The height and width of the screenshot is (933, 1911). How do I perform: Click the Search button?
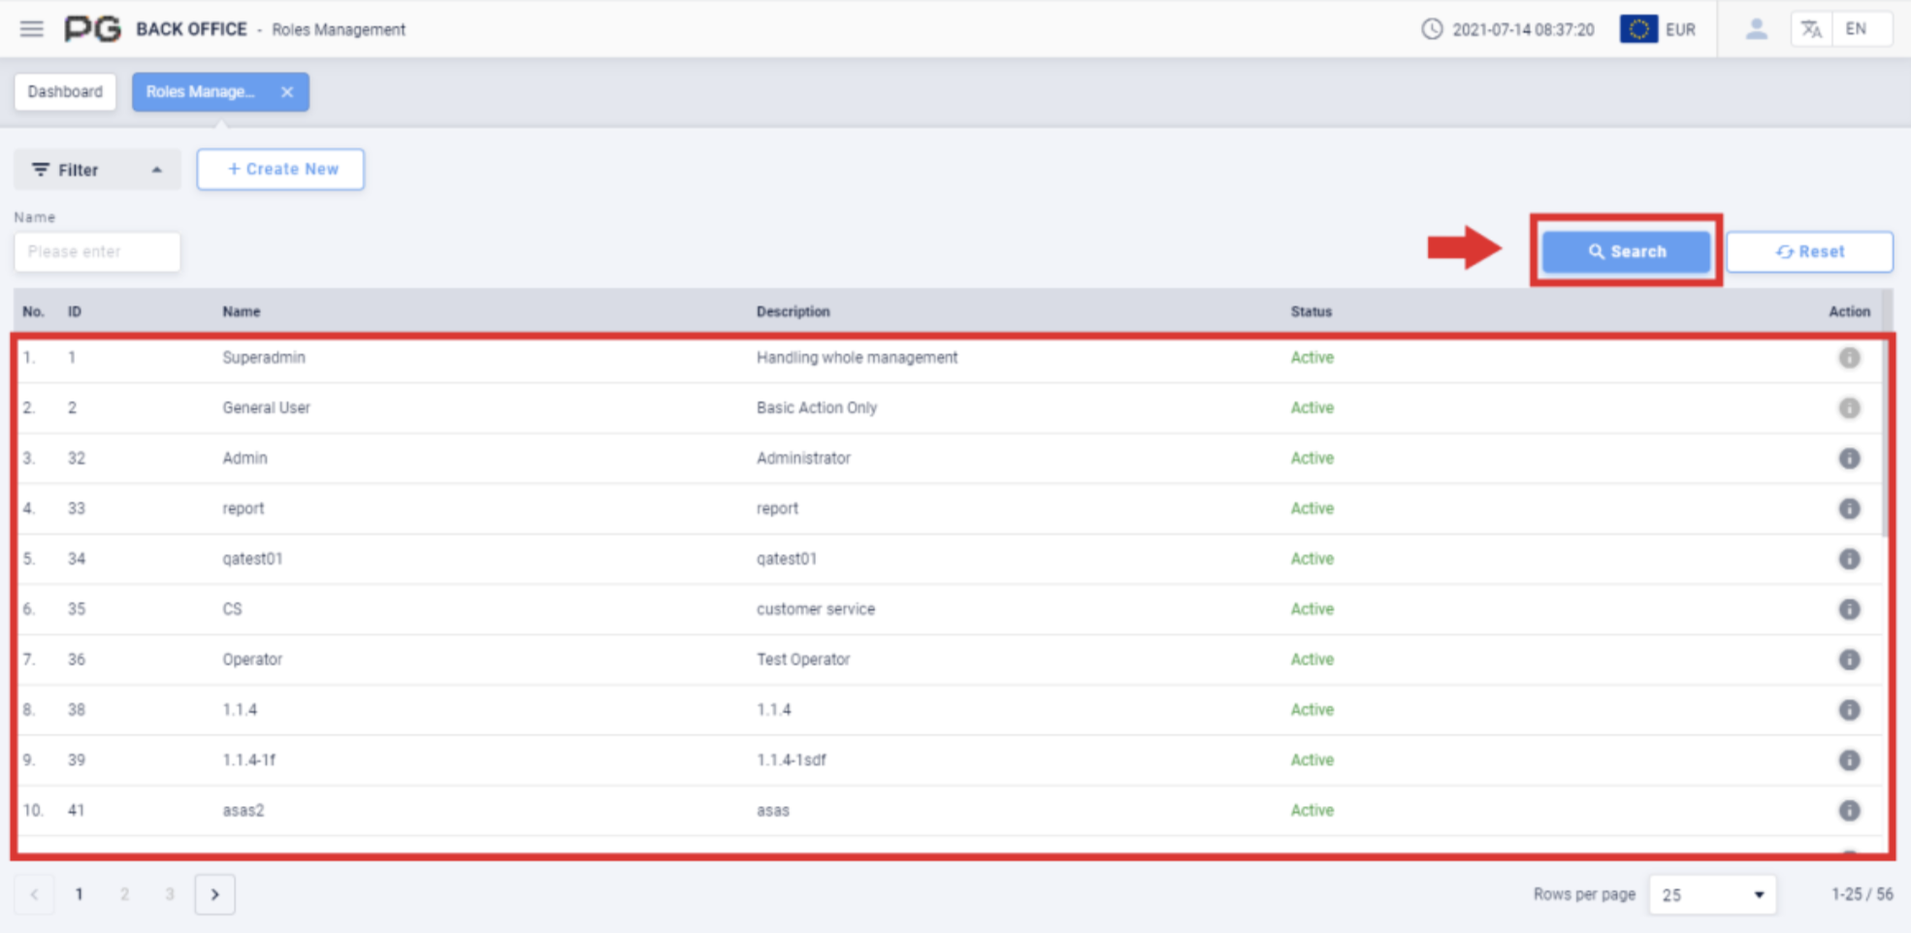coord(1627,250)
